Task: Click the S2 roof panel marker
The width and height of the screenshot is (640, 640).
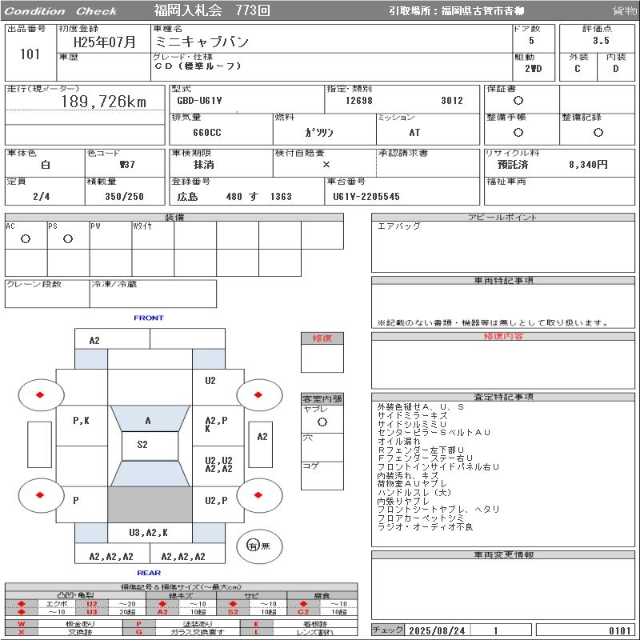Action: tap(142, 446)
